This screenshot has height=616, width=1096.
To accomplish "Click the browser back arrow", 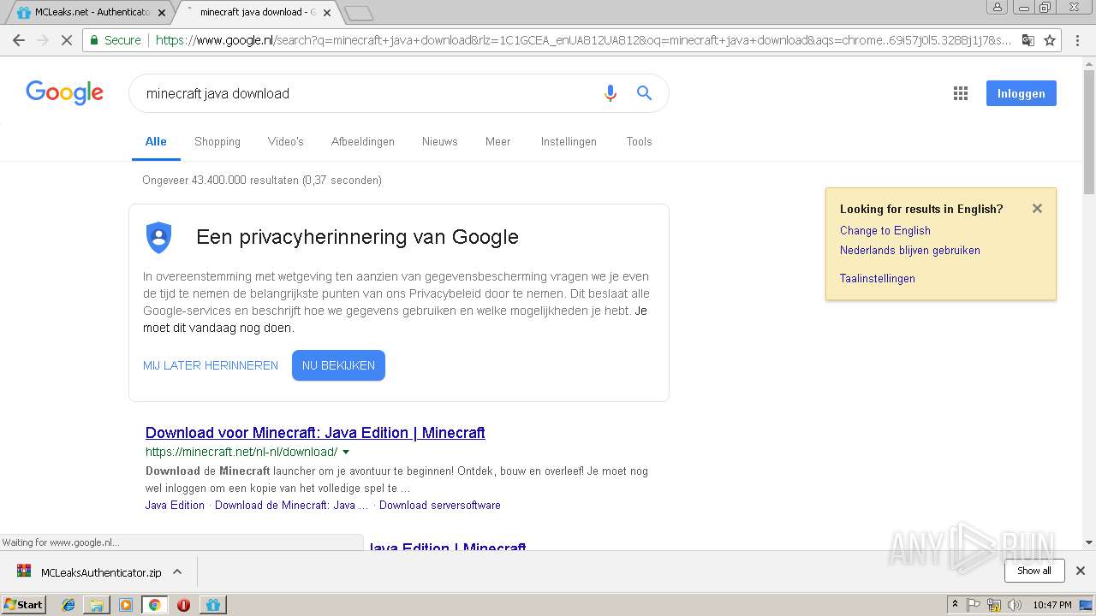I will [19, 40].
